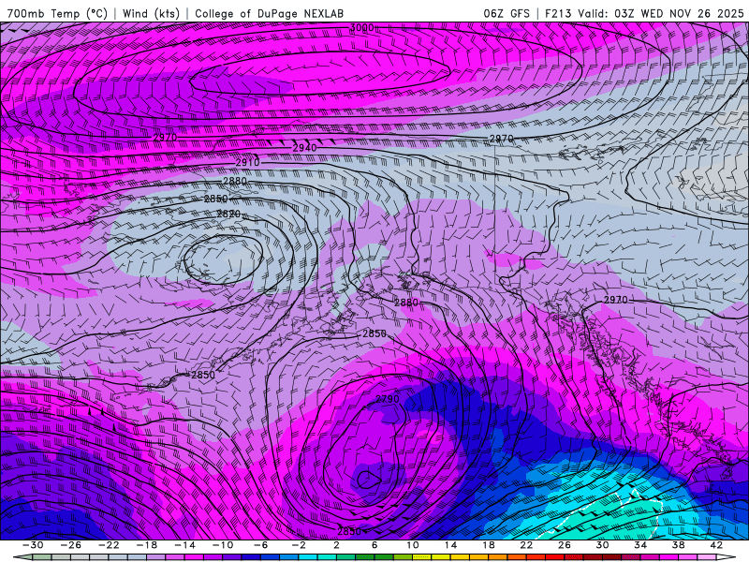Screen dimensions: 749x562
Task: Click the 2790 height contour label
Action: click(387, 399)
